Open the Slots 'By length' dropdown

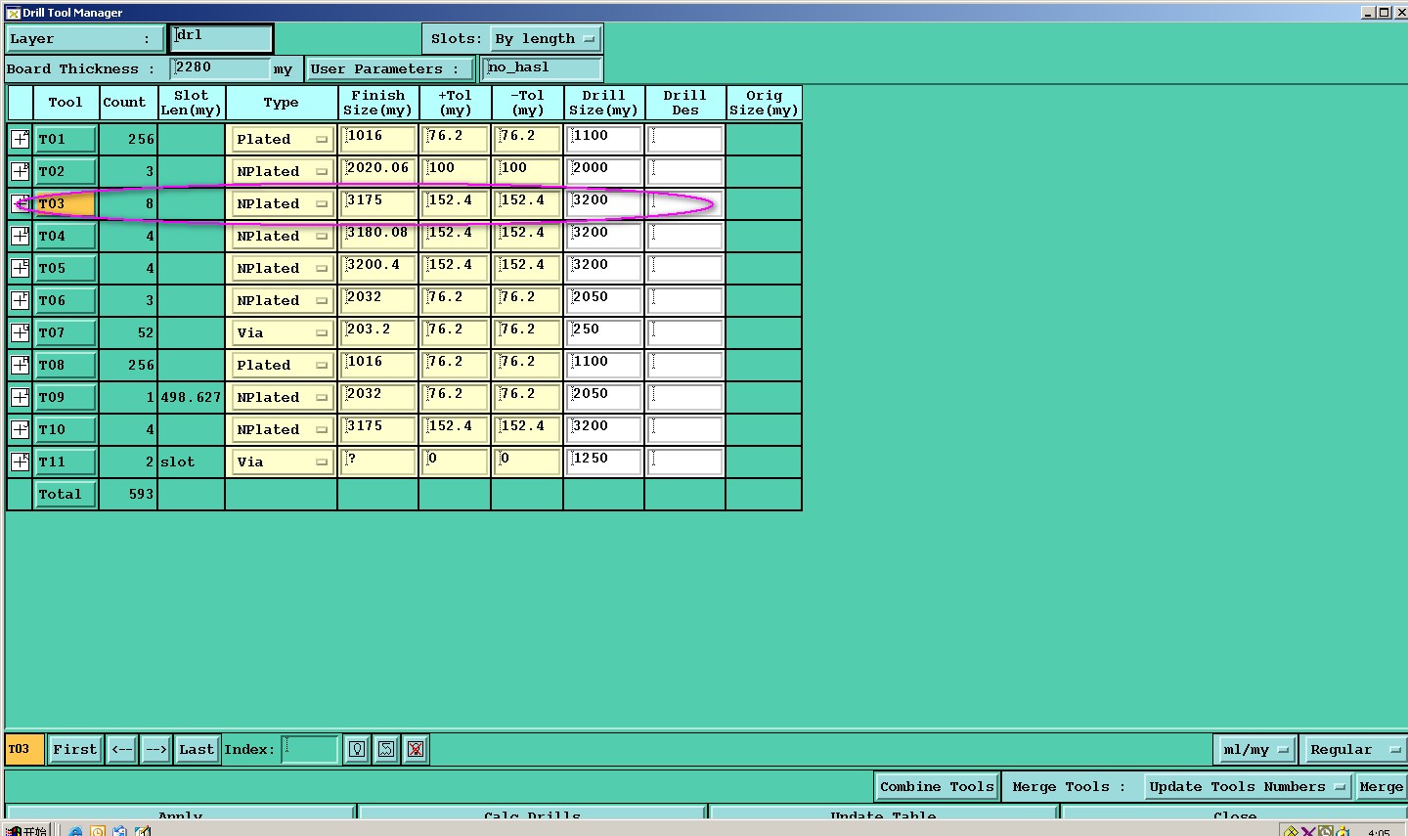tap(545, 39)
